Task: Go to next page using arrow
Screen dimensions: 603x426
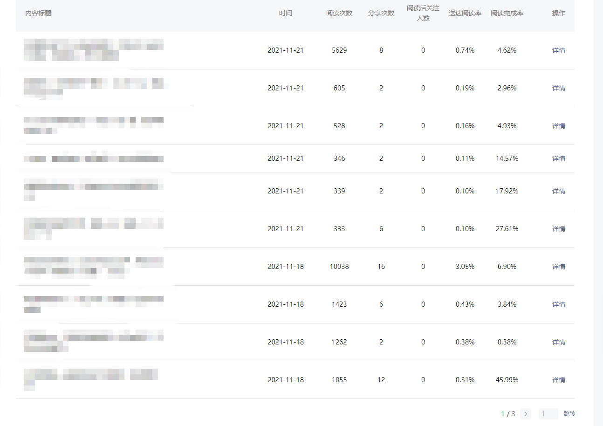Action: [x=526, y=414]
